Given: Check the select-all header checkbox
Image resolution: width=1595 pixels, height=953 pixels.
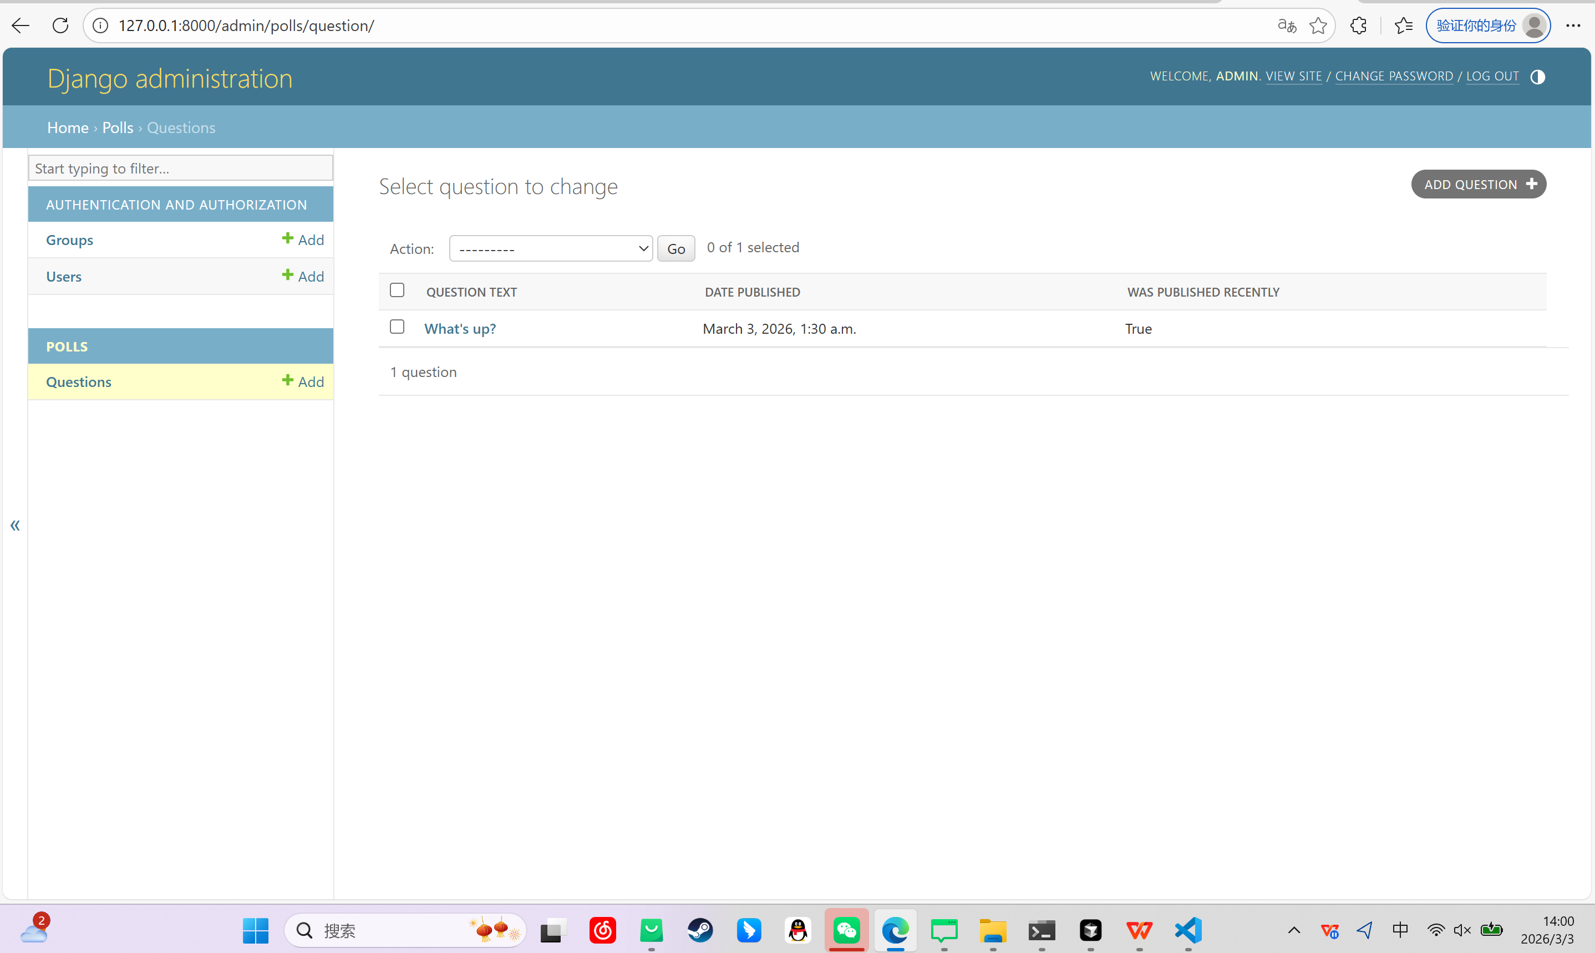Looking at the screenshot, I should [397, 291].
